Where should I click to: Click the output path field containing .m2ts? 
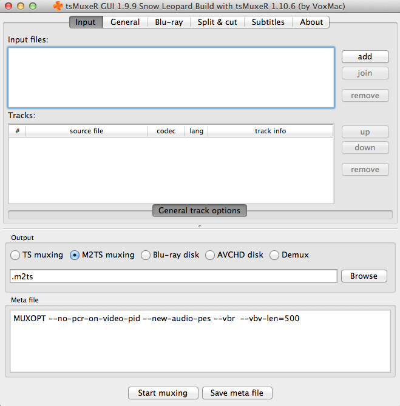point(174,276)
